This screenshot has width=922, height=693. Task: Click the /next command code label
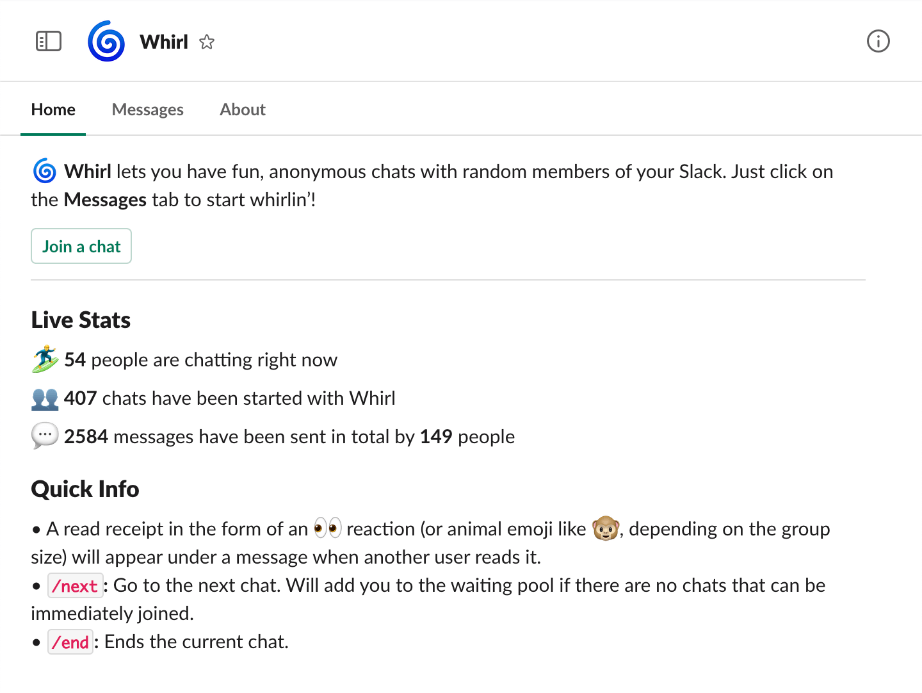coord(75,586)
